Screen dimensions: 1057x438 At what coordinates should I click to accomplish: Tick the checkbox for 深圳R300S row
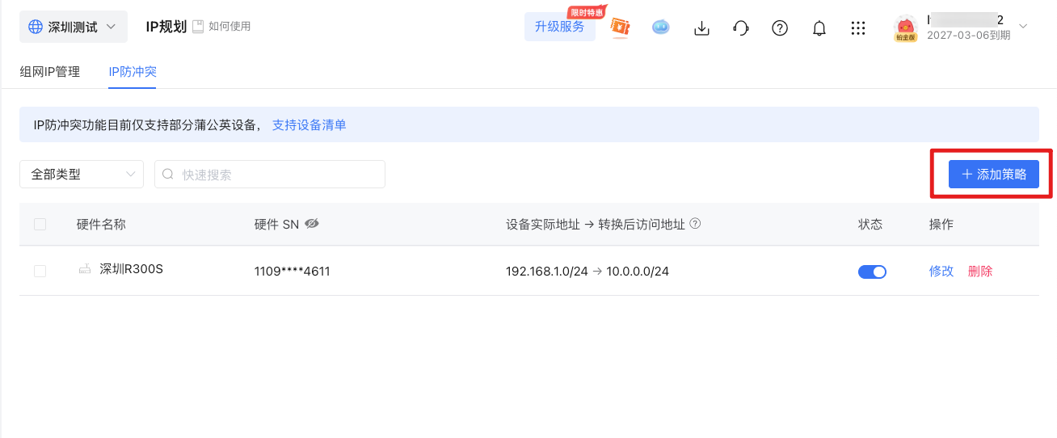pyautogui.click(x=40, y=271)
